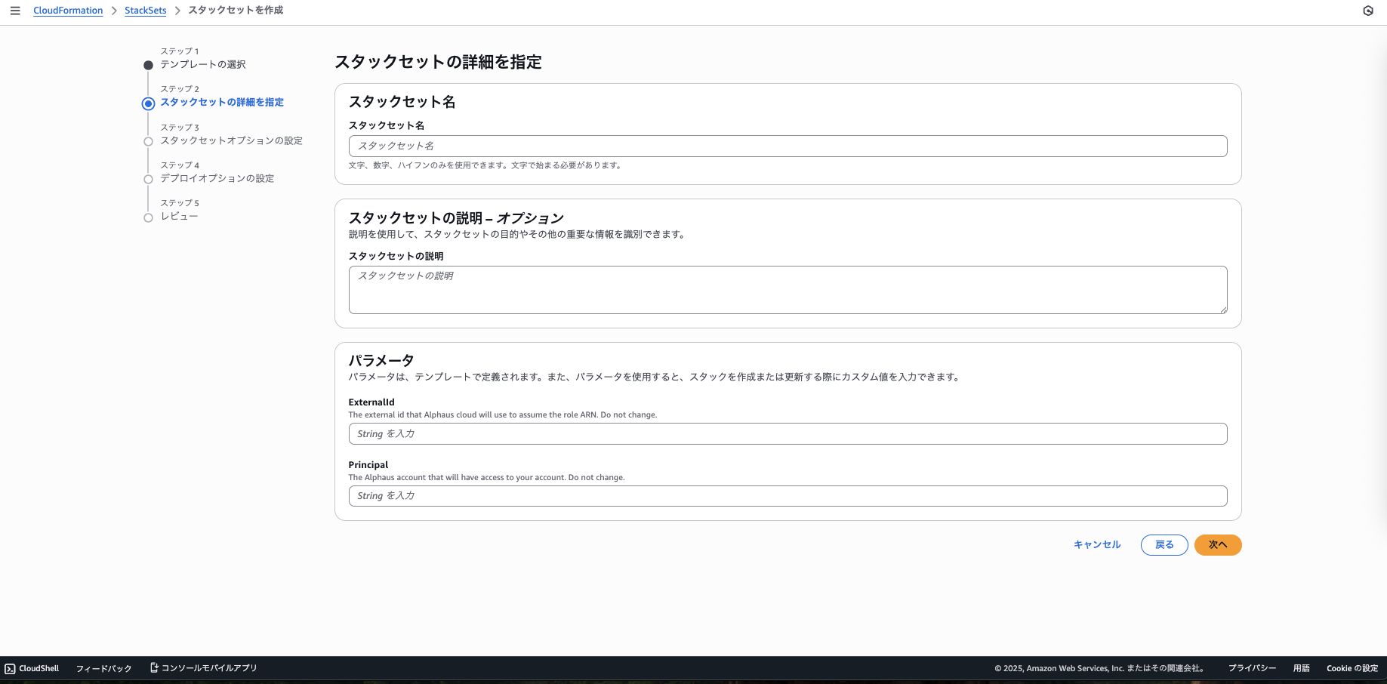Open StackSets from the breadcrumb trail
The height and width of the screenshot is (684, 1387).
(145, 10)
